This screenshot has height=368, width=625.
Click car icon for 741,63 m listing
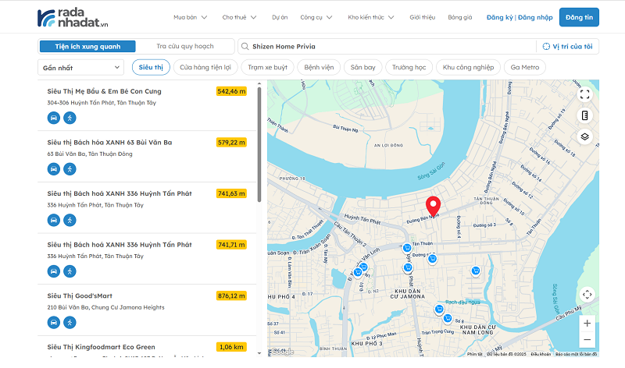[x=54, y=220]
